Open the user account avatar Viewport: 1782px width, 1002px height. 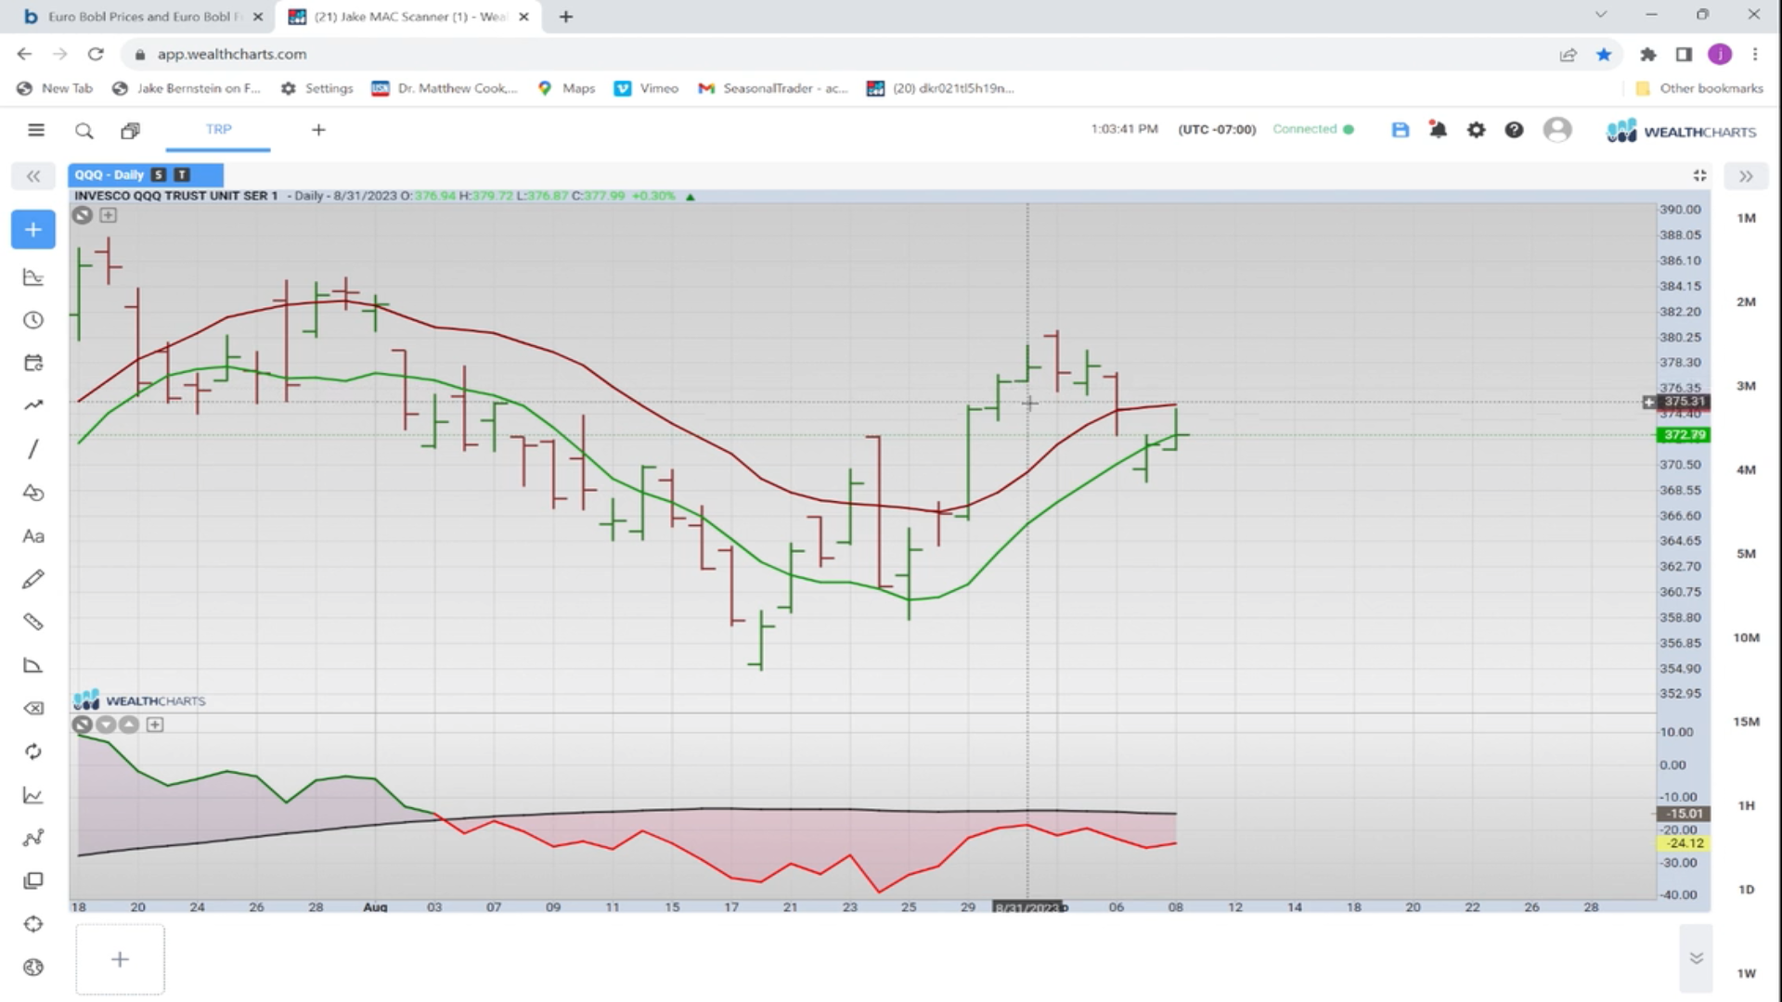tap(1557, 130)
